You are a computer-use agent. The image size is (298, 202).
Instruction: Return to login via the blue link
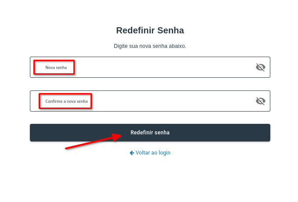point(153,153)
